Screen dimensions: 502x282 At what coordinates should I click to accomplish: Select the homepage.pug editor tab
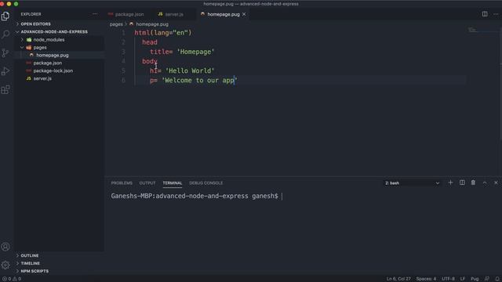click(224, 14)
